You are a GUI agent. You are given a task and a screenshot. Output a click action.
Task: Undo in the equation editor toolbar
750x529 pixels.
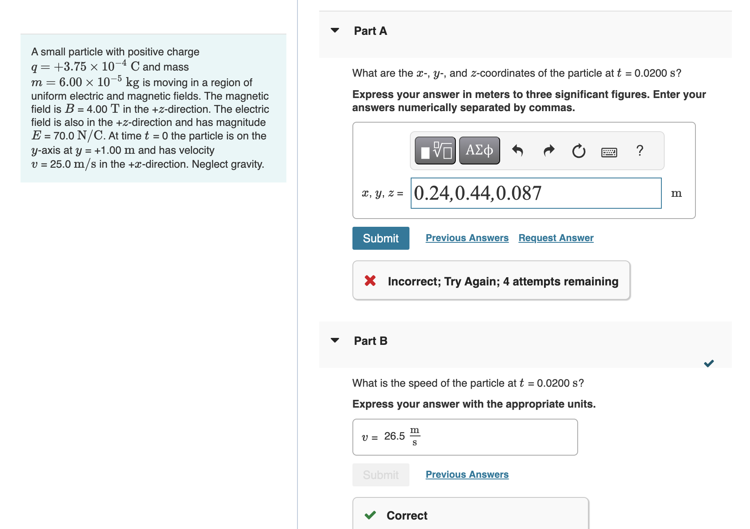(x=518, y=150)
